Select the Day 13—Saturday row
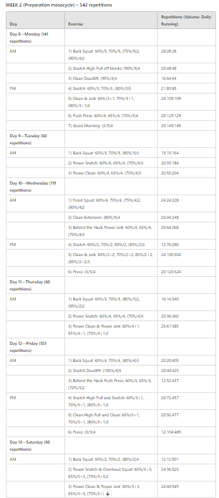The image size is (219, 498). coord(111,445)
